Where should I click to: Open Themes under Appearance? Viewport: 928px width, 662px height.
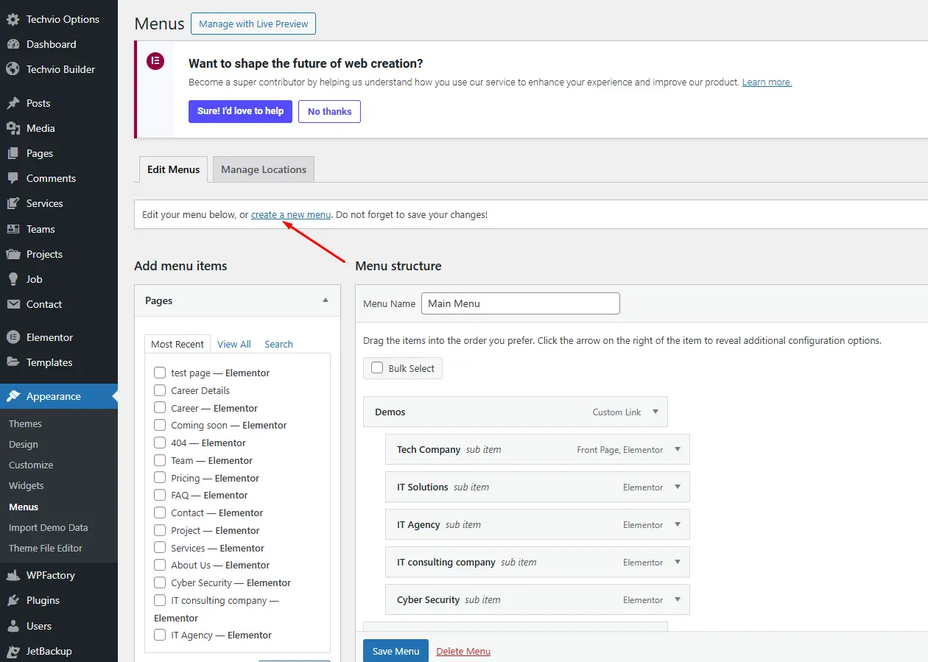[25, 423]
